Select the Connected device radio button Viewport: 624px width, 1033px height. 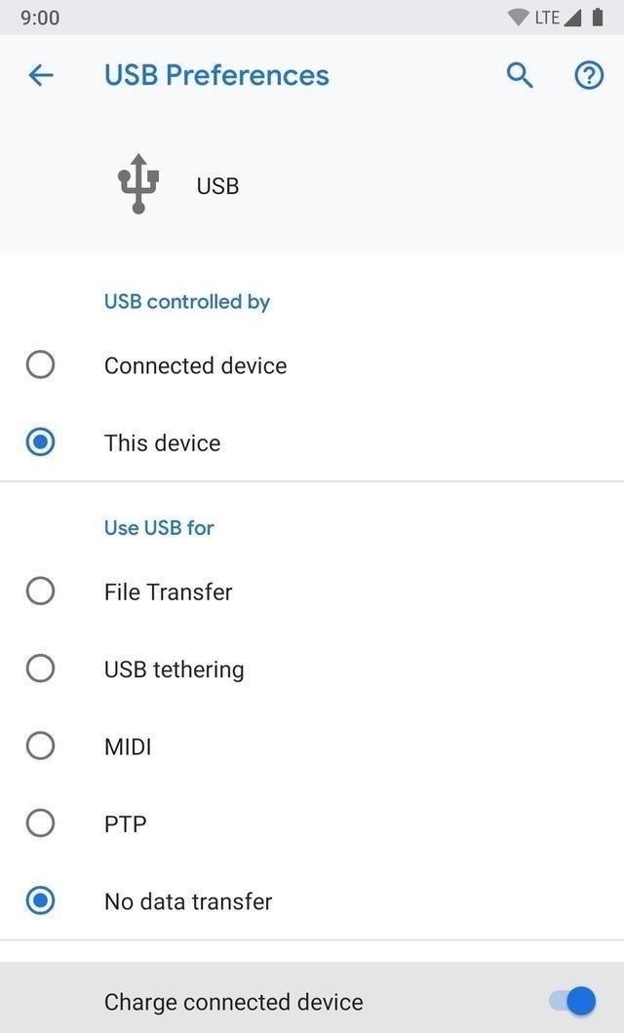(40, 365)
